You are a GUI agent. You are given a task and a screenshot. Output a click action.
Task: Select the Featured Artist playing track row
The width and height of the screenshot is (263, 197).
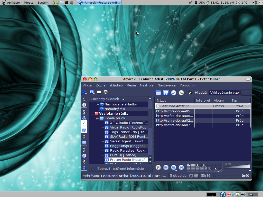pyautogui.click(x=203, y=106)
